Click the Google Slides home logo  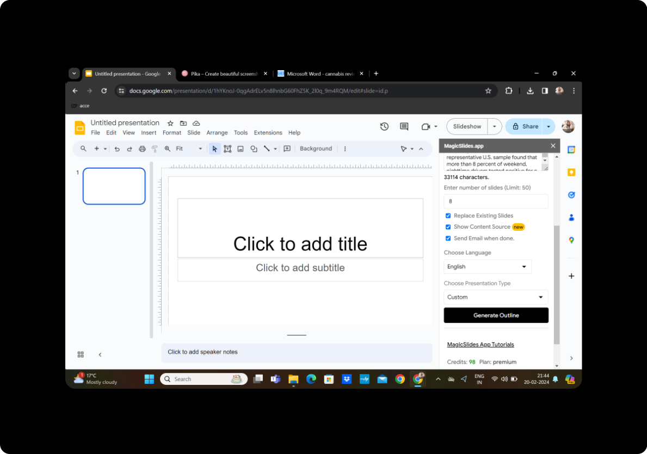click(x=79, y=127)
